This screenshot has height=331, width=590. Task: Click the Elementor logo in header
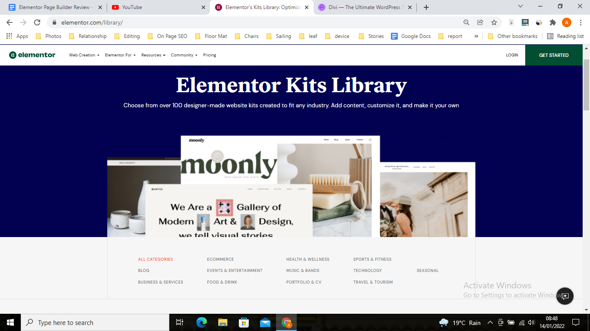click(x=32, y=55)
